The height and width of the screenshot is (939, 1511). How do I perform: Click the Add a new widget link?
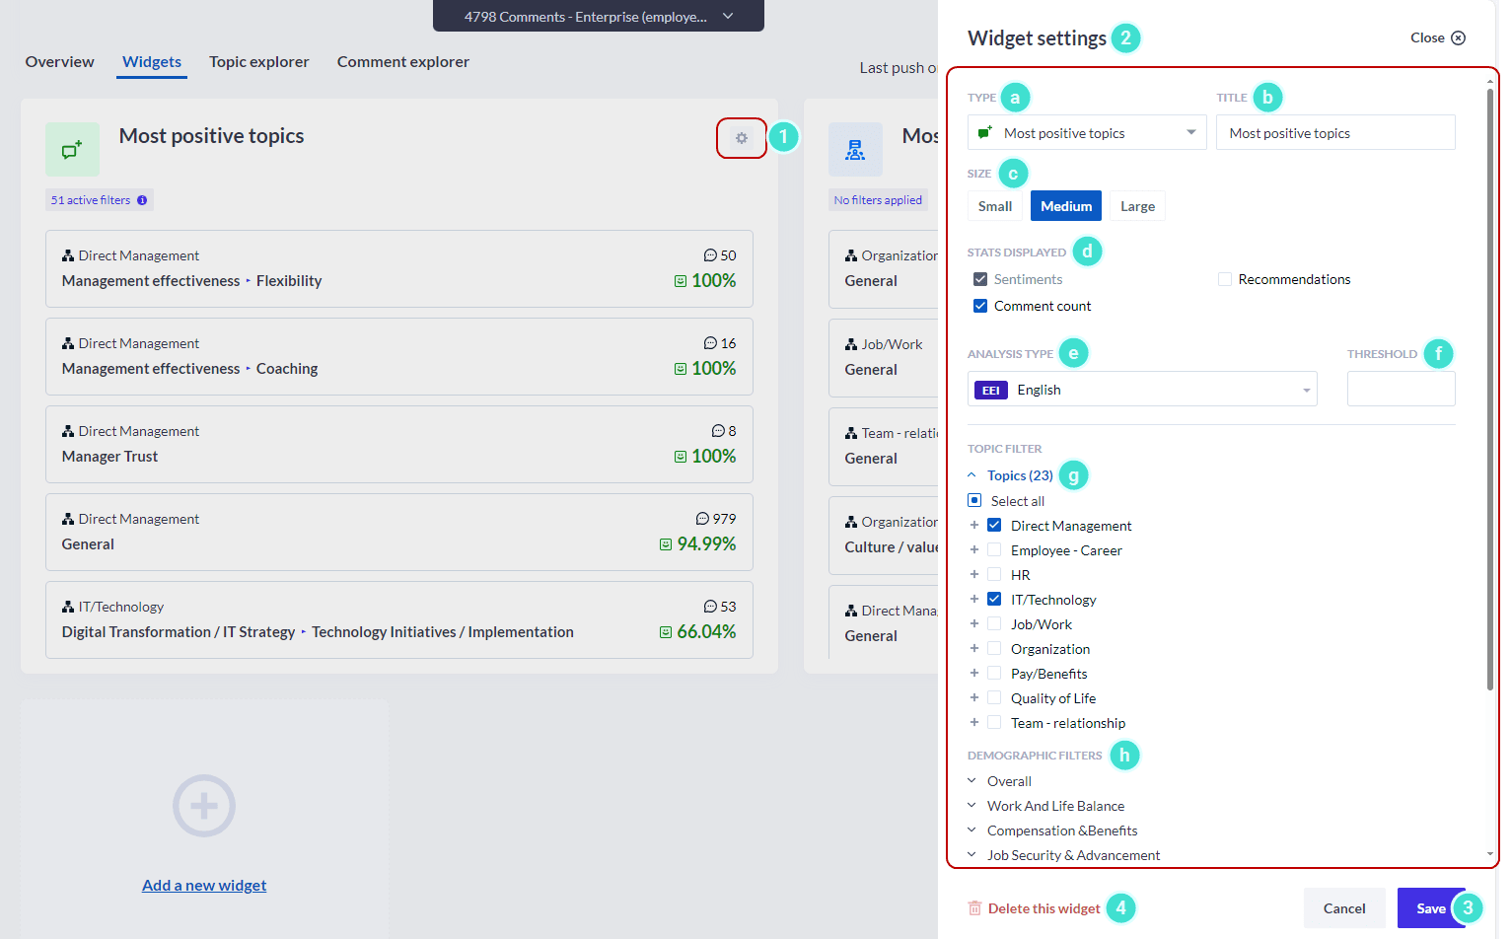pos(204,886)
